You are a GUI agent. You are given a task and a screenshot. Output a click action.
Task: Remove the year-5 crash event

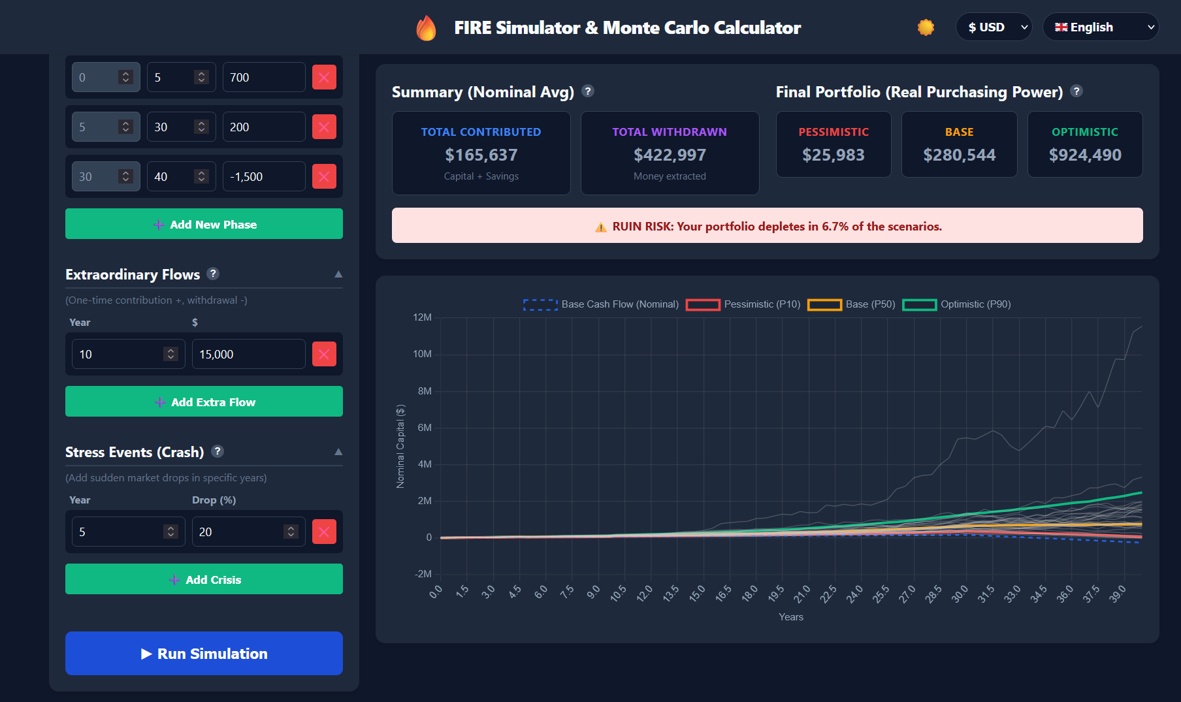324,531
